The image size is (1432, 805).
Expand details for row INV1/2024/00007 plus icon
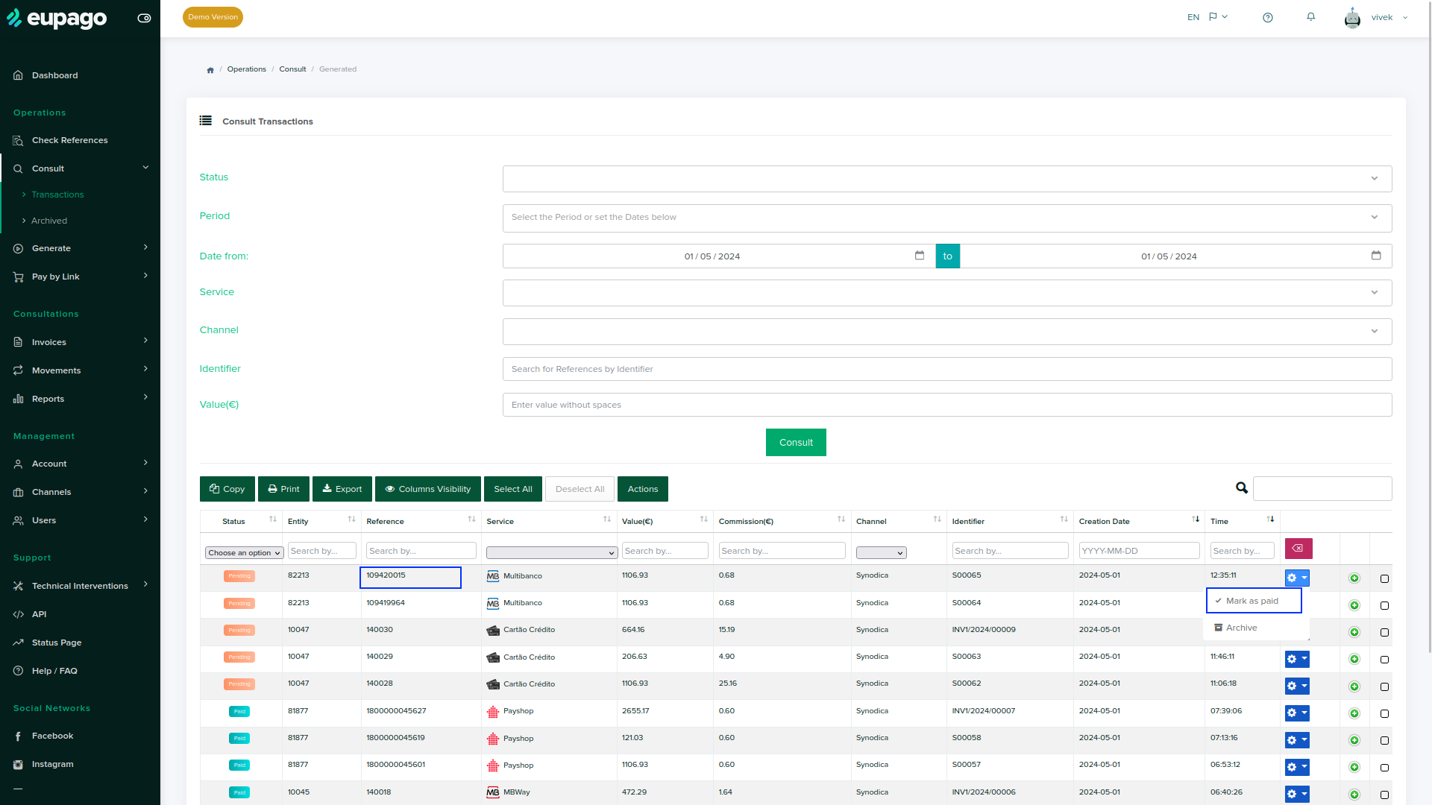pos(1354,713)
